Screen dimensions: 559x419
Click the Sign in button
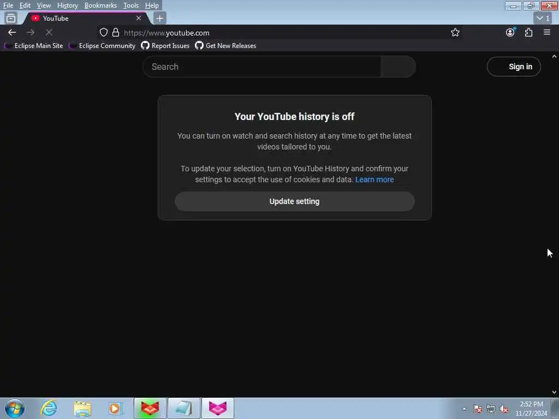click(x=514, y=67)
